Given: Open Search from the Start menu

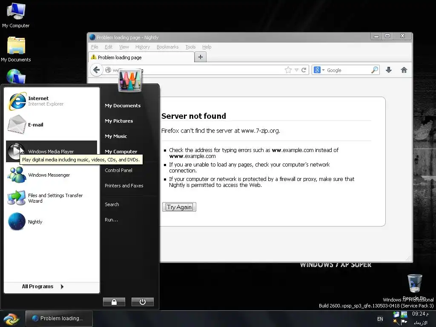Looking at the screenshot, I should pos(112,204).
